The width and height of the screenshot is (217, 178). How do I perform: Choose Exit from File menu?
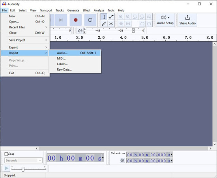tap(25, 73)
